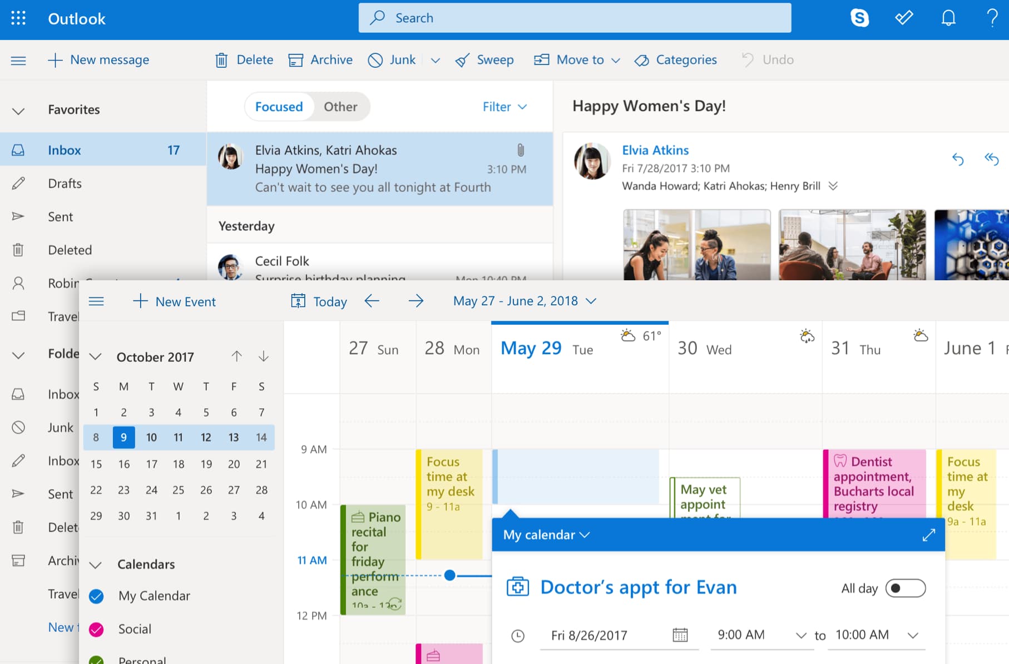
Task: Collapse the Calendars section
Action: [x=96, y=565]
